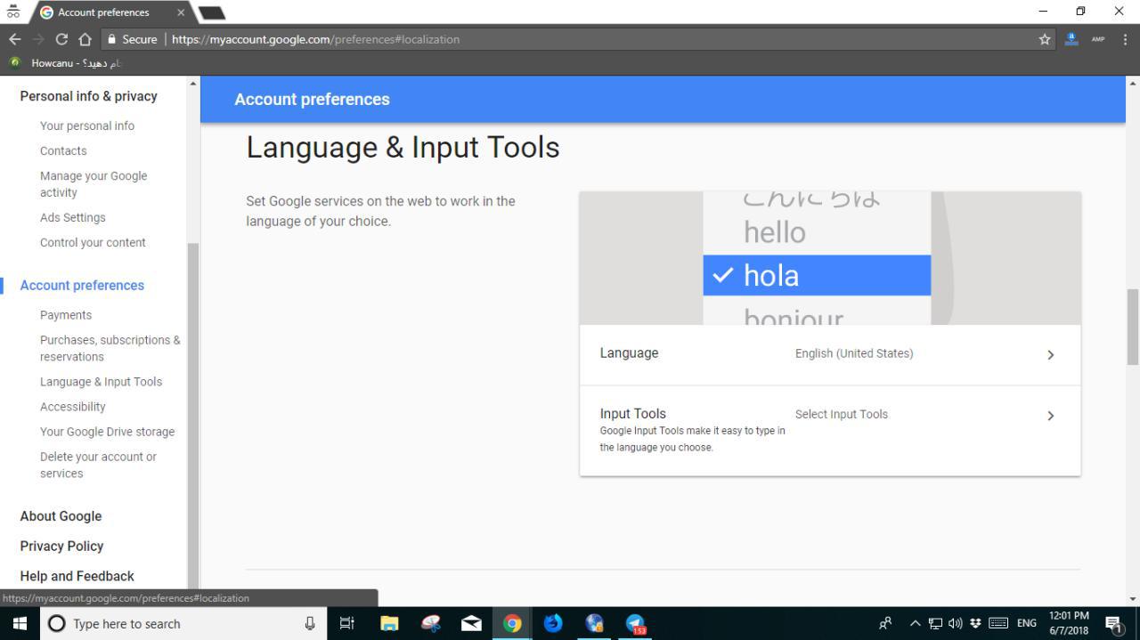Expand the Input Tools row chevron
The image size is (1140, 640).
[1050, 415]
